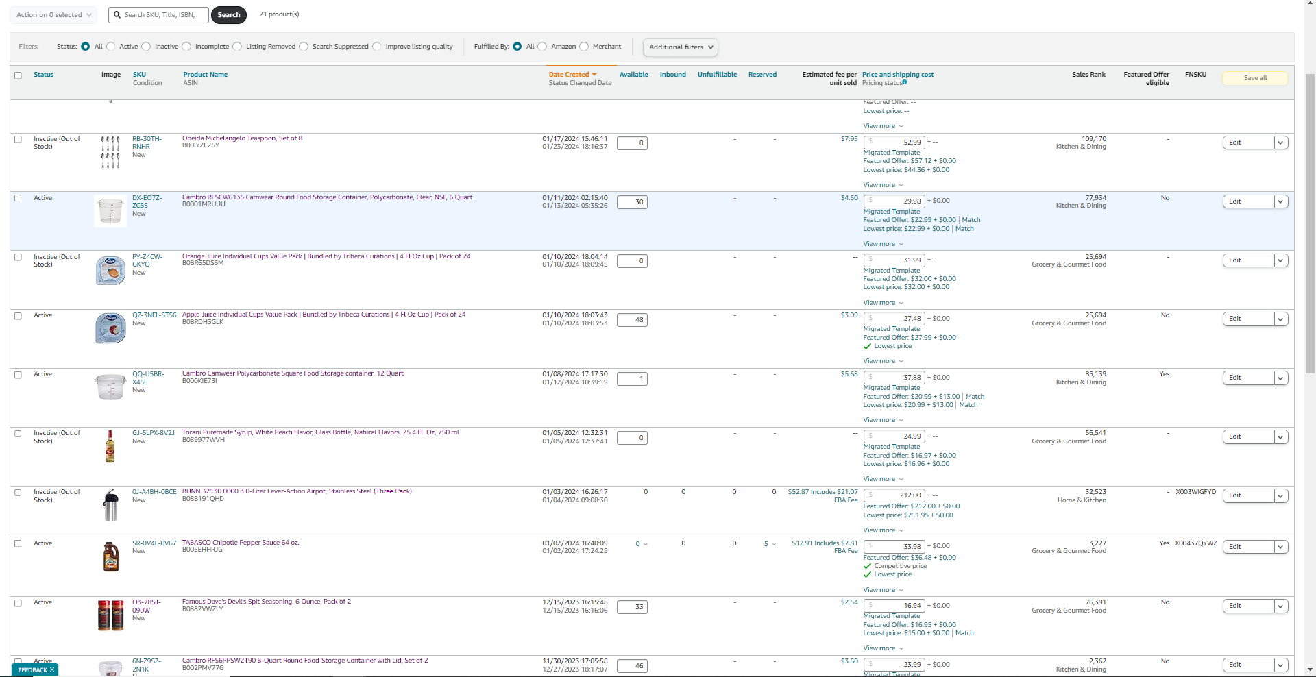Expand TABASCO reserved quantity chevron
This screenshot has width=1316, height=677.
(x=774, y=544)
